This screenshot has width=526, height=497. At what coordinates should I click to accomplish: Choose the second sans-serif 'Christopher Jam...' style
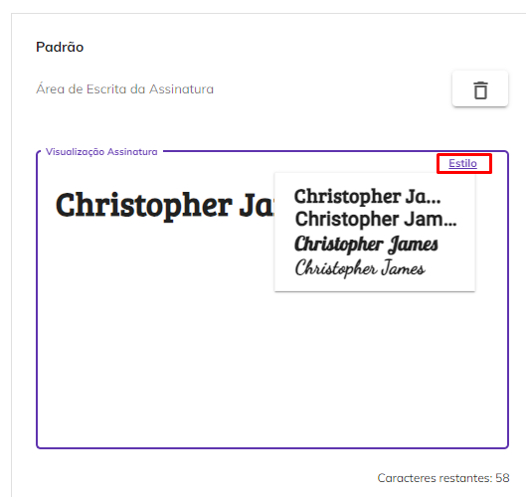[376, 220]
